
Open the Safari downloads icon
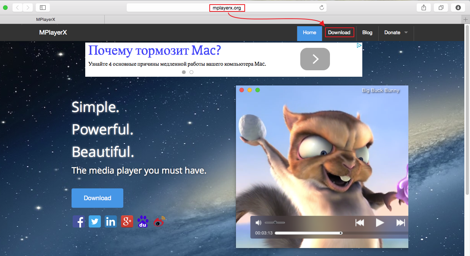click(x=458, y=7)
